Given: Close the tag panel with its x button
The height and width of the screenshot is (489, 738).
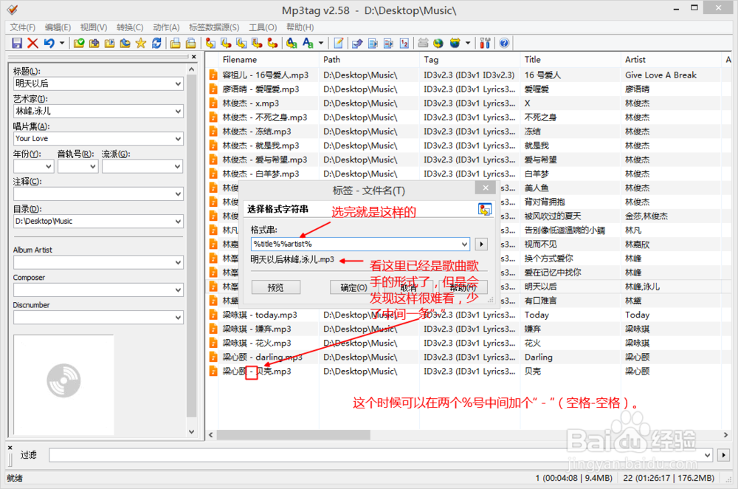Looking at the screenshot, I should coord(194,57).
